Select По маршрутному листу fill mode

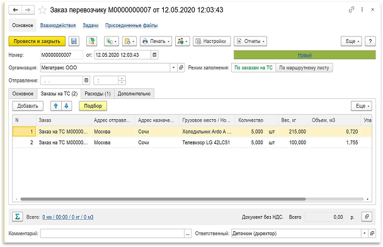[304, 67]
